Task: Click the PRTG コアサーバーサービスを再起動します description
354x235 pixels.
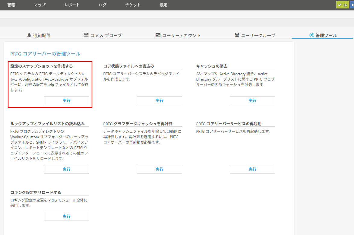Action: pyautogui.click(x=233, y=131)
